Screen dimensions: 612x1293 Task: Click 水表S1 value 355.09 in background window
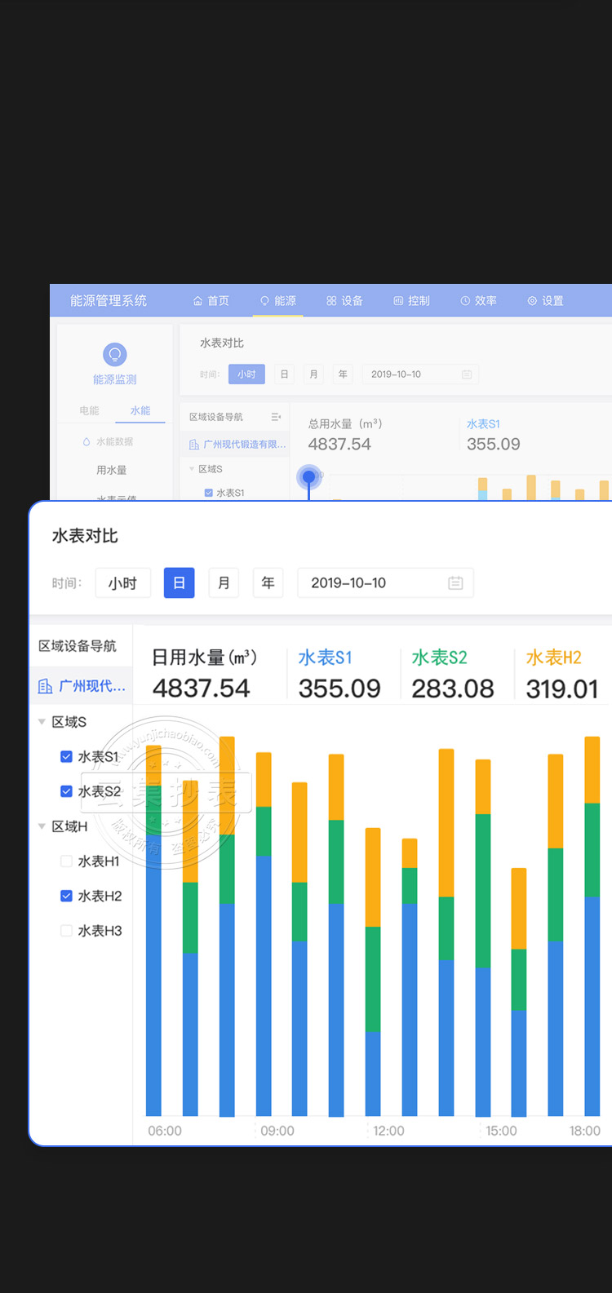tap(494, 445)
